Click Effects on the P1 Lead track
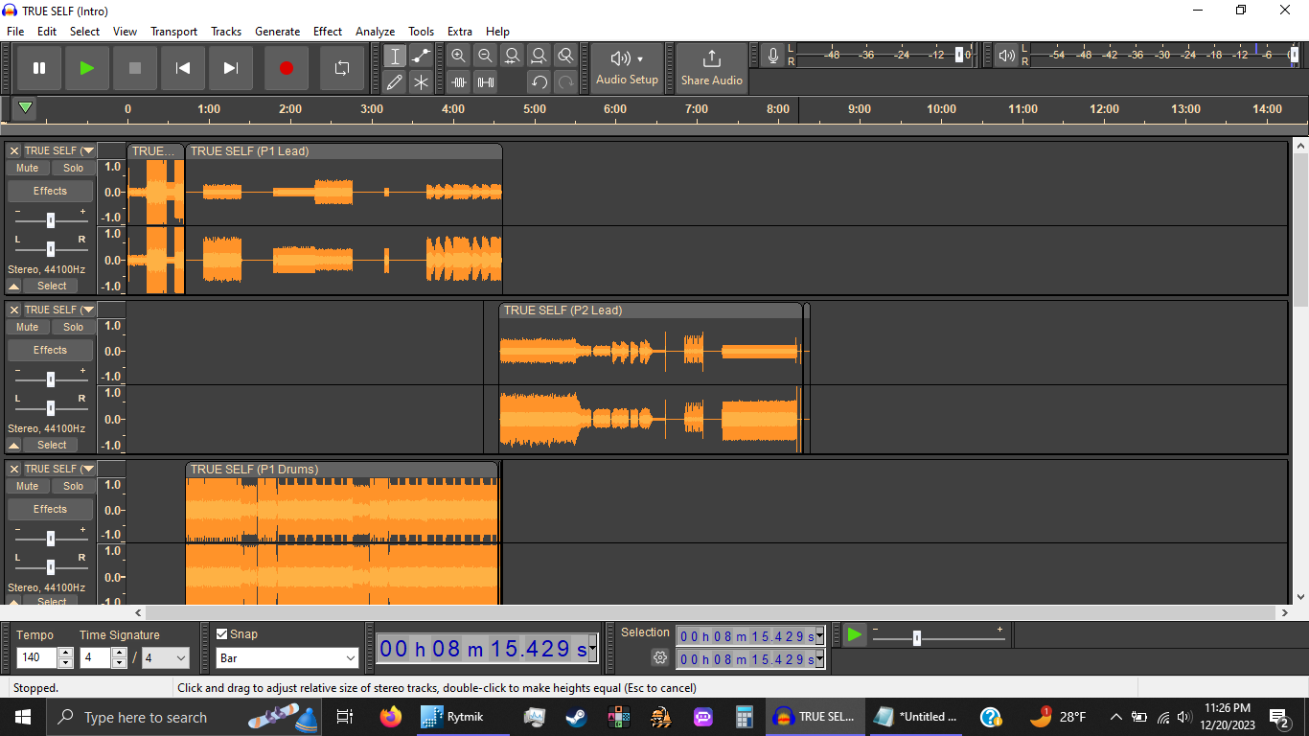Screen dimensions: 1309x736 (x=50, y=191)
